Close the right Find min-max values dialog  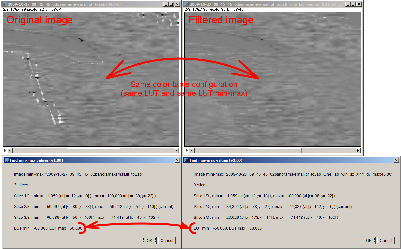(397, 160)
